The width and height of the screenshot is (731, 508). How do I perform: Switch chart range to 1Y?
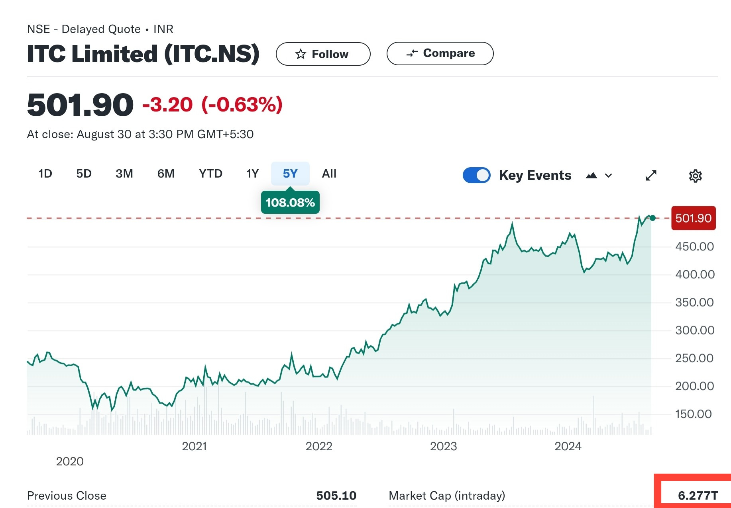[253, 174]
